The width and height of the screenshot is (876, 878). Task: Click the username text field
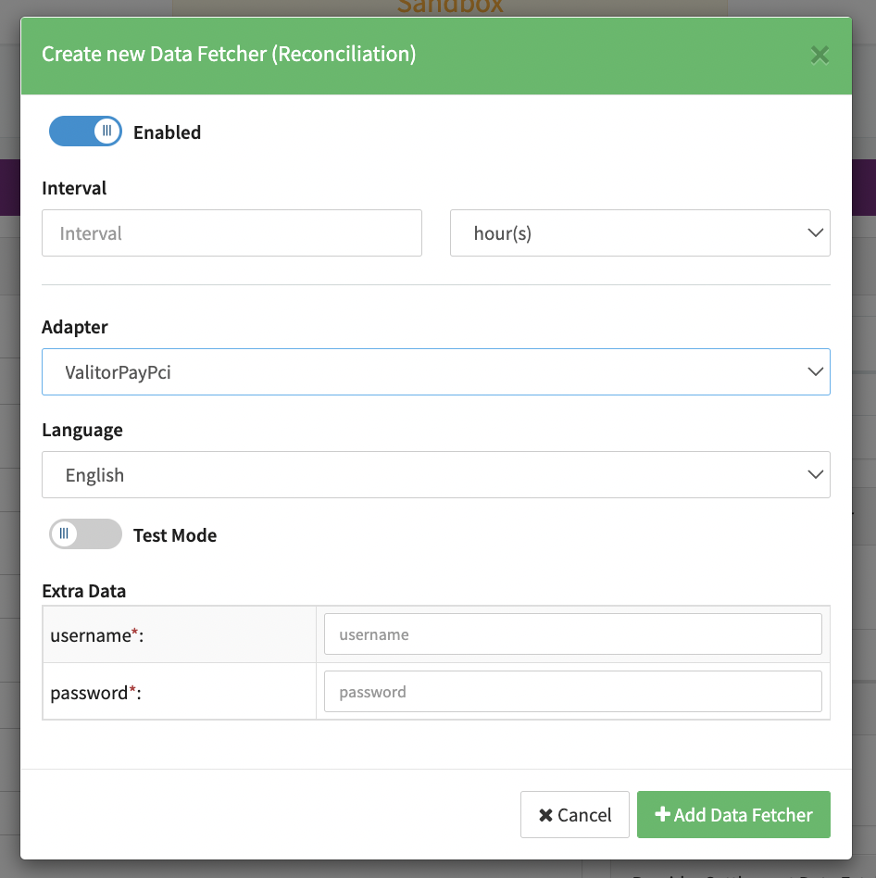click(x=572, y=634)
